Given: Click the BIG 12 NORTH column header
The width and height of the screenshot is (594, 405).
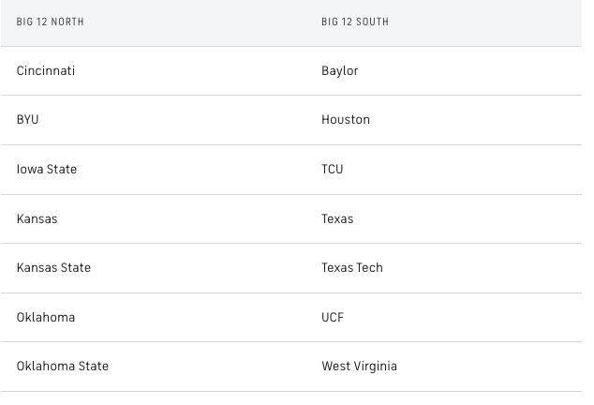Looking at the screenshot, I should (x=50, y=22).
